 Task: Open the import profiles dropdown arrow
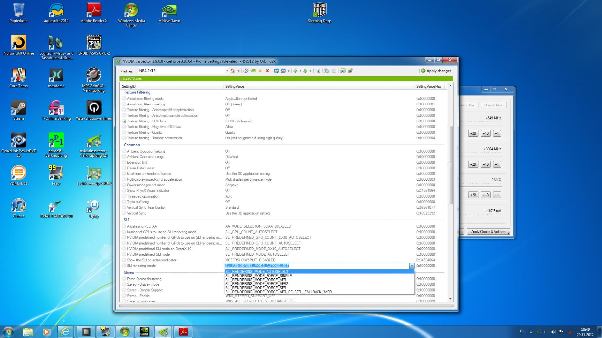[310, 71]
